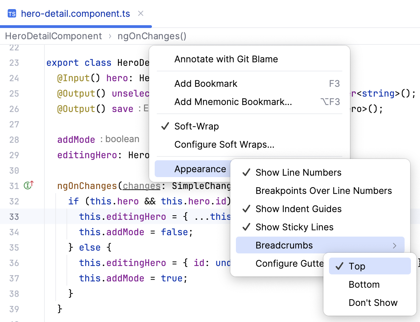Click the HeroDetailComponent breadcrumb
Screen dimensions: 420x322
54,36
